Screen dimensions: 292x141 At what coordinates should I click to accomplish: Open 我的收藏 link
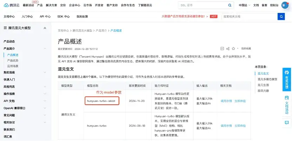pyautogui.click(x=246, y=49)
